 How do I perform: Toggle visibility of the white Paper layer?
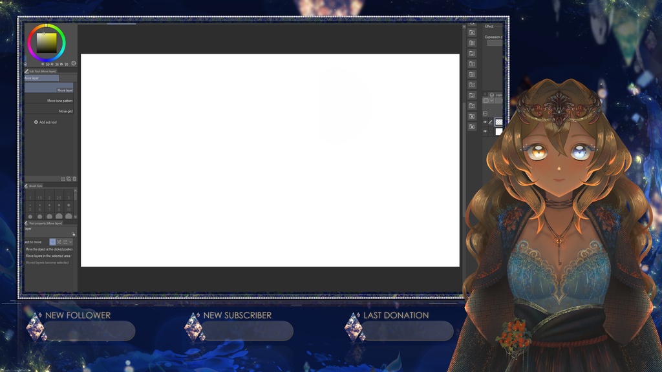point(485,131)
